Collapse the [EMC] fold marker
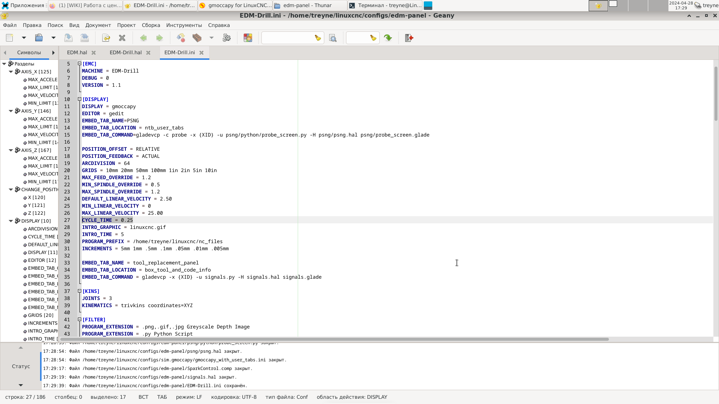The width and height of the screenshot is (719, 404). [79, 64]
